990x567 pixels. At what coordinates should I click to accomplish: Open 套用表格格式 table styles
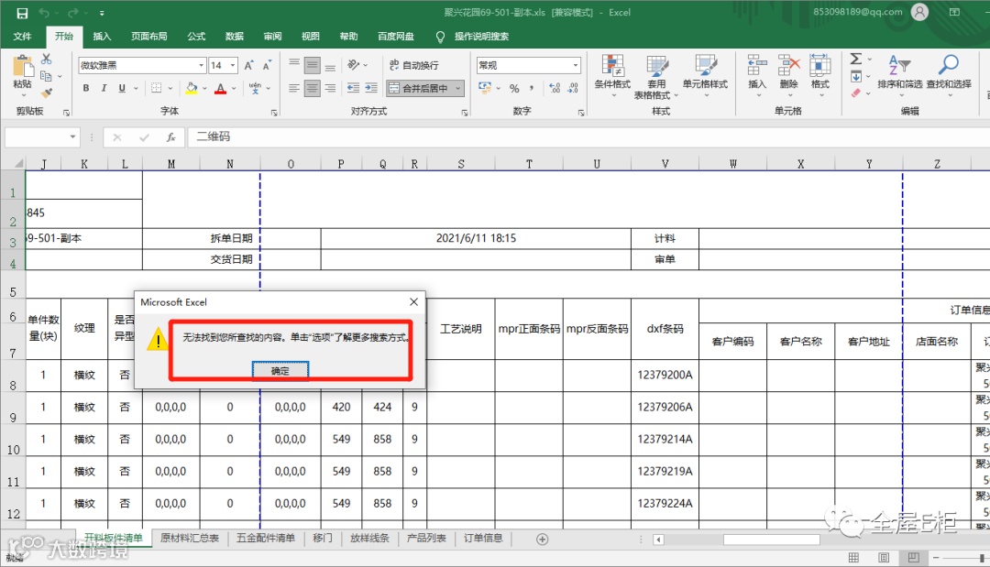[656, 76]
